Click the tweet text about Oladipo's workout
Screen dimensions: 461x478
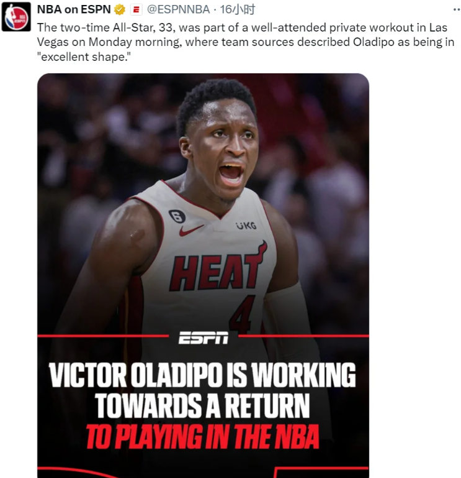[x=245, y=42]
